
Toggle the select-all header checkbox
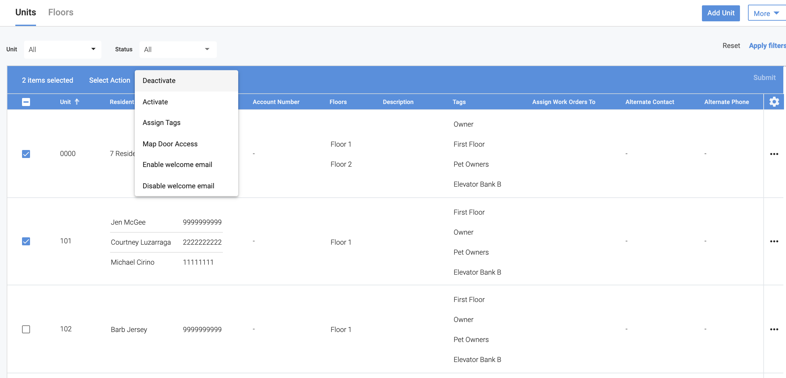pos(26,102)
